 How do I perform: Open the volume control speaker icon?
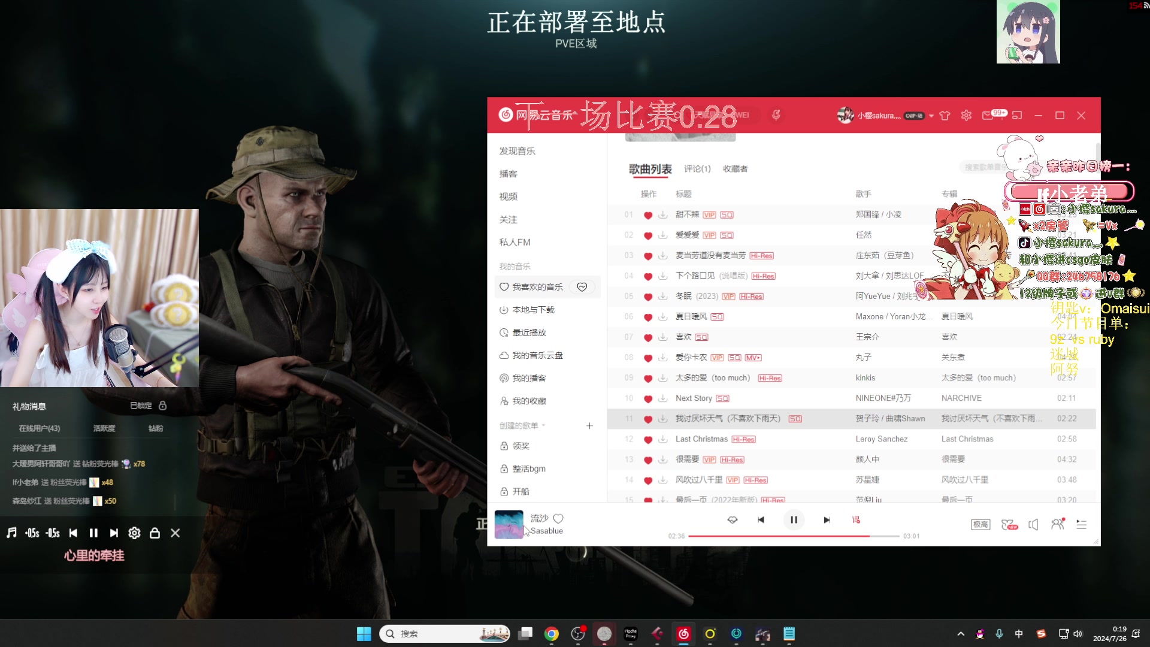[1033, 525]
